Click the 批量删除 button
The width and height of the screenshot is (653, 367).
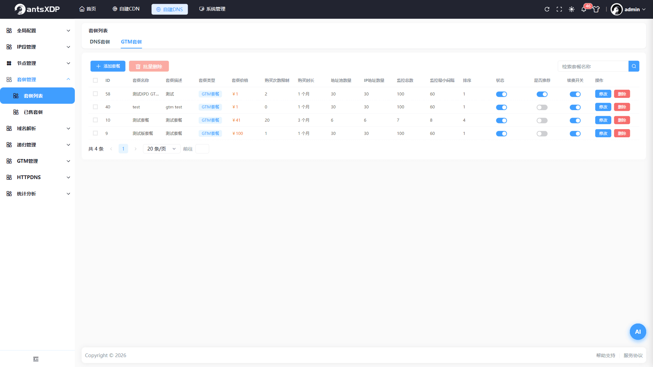149,66
